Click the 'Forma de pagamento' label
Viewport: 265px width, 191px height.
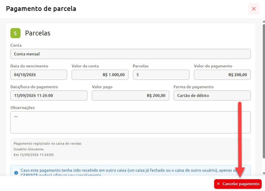point(194,87)
